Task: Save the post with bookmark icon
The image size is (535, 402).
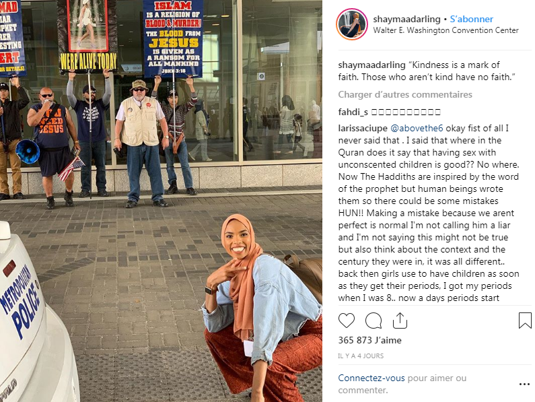Action: point(525,321)
